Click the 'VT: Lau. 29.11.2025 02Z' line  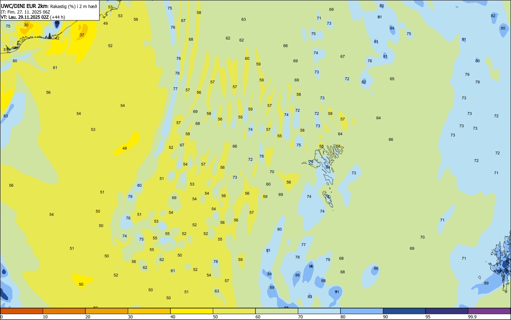coord(25,17)
